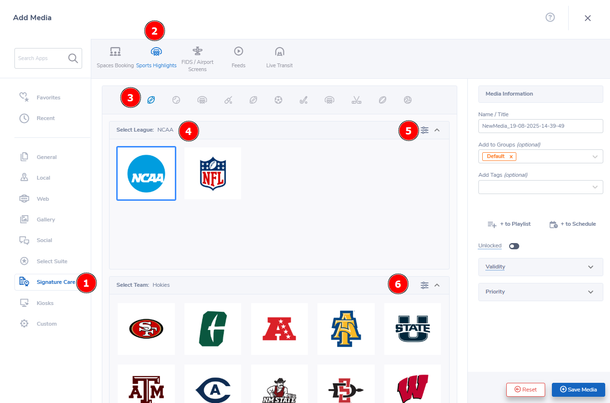Go to Recent in the sidebar
Image resolution: width=610 pixels, height=403 pixels.
point(37,118)
